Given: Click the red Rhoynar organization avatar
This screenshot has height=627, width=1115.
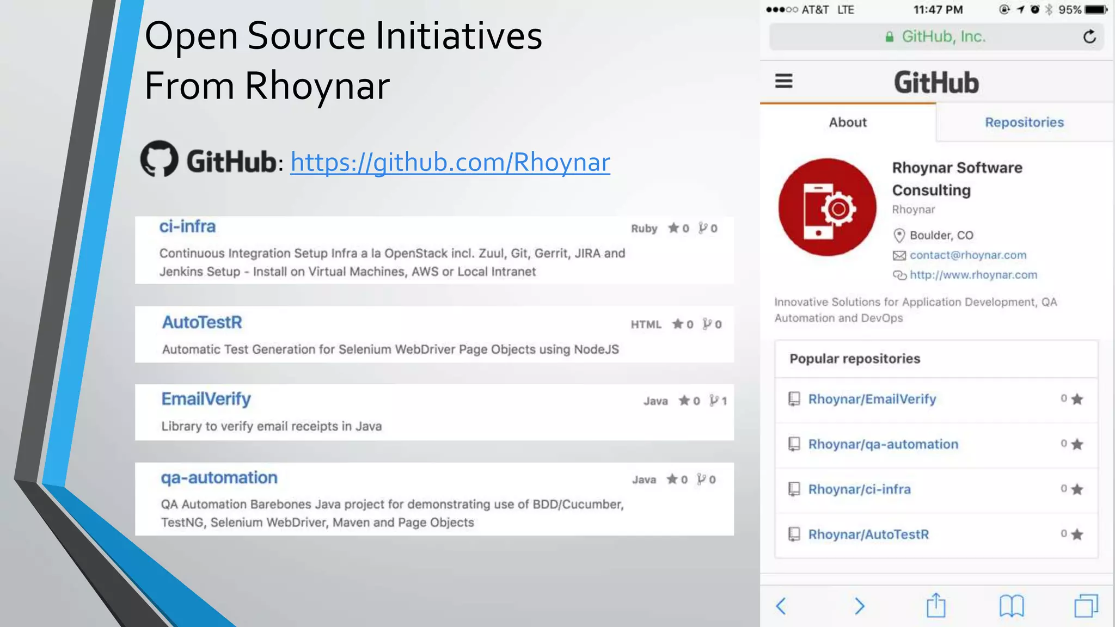Looking at the screenshot, I should pyautogui.click(x=827, y=207).
